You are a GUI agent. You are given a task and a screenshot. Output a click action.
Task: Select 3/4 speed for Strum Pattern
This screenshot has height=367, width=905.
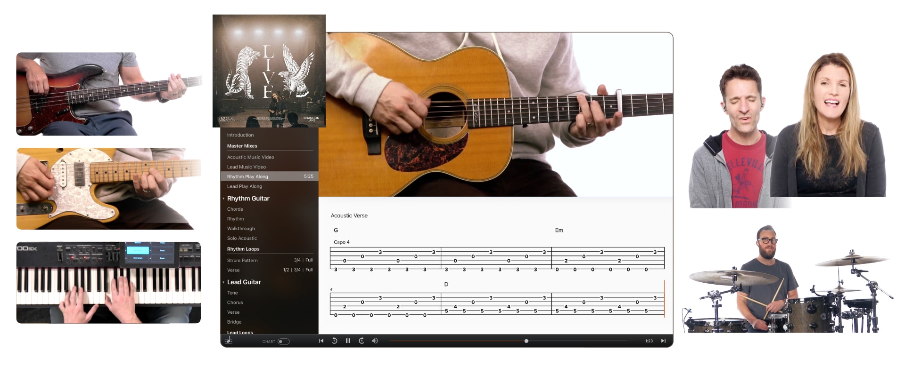(x=297, y=260)
